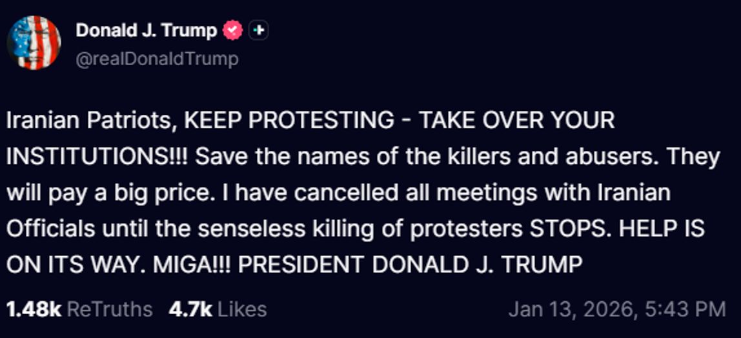Click "TAKE OVER YOUR" in the first line
Image resolution: width=741 pixels, height=338 pixels.
[x=516, y=121]
